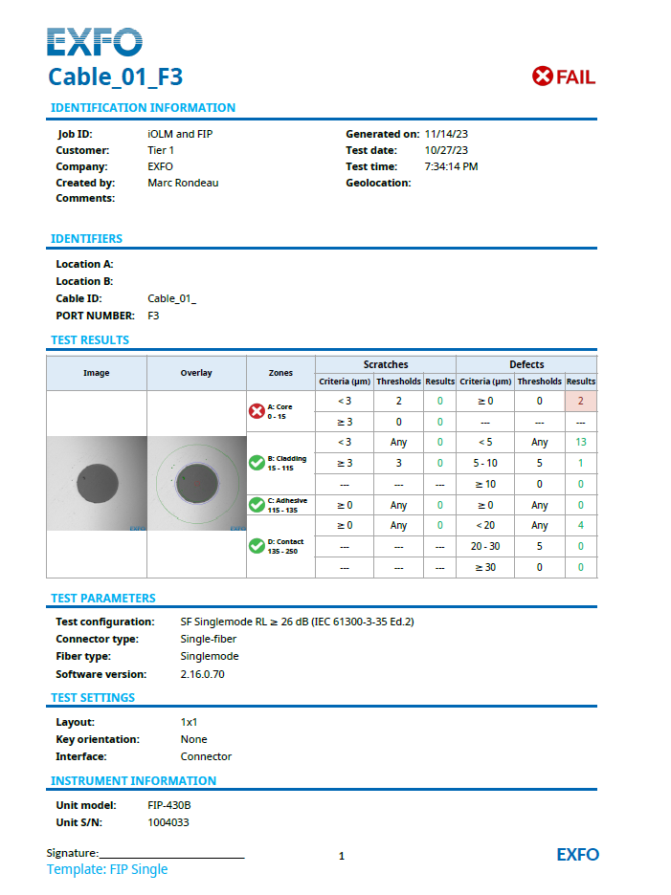Click the red X icon for A: Core

click(x=257, y=411)
